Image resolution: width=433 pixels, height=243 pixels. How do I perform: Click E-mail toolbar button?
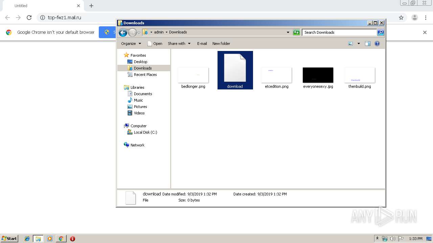tap(202, 44)
